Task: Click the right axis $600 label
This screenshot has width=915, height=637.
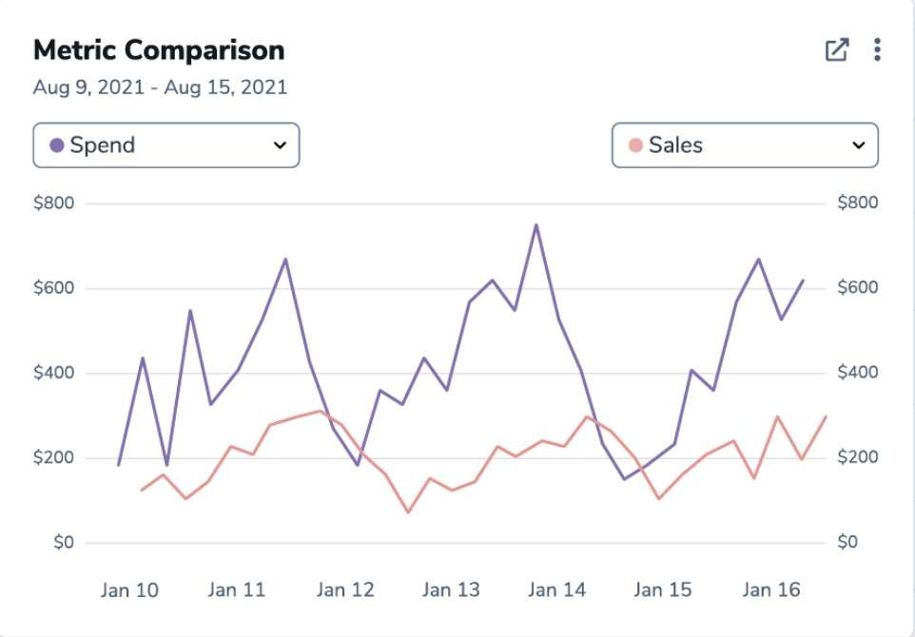Action: [x=858, y=287]
